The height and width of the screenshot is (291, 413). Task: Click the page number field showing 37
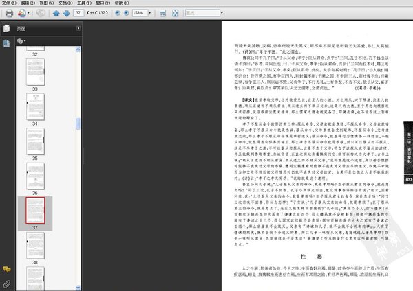[78, 13]
